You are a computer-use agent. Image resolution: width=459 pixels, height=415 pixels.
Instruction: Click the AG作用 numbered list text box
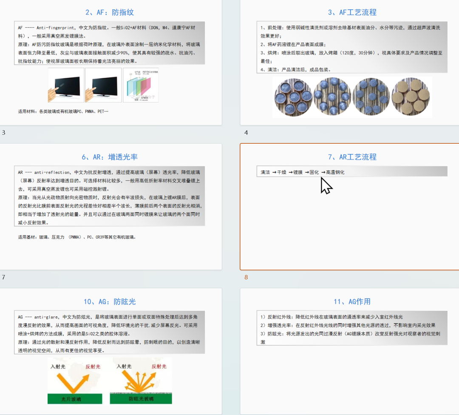(352, 329)
